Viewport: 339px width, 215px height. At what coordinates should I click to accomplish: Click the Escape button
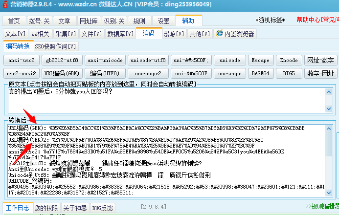pos(261,60)
